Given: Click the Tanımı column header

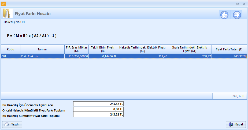Looking at the screenshot, I should click(x=42, y=49).
